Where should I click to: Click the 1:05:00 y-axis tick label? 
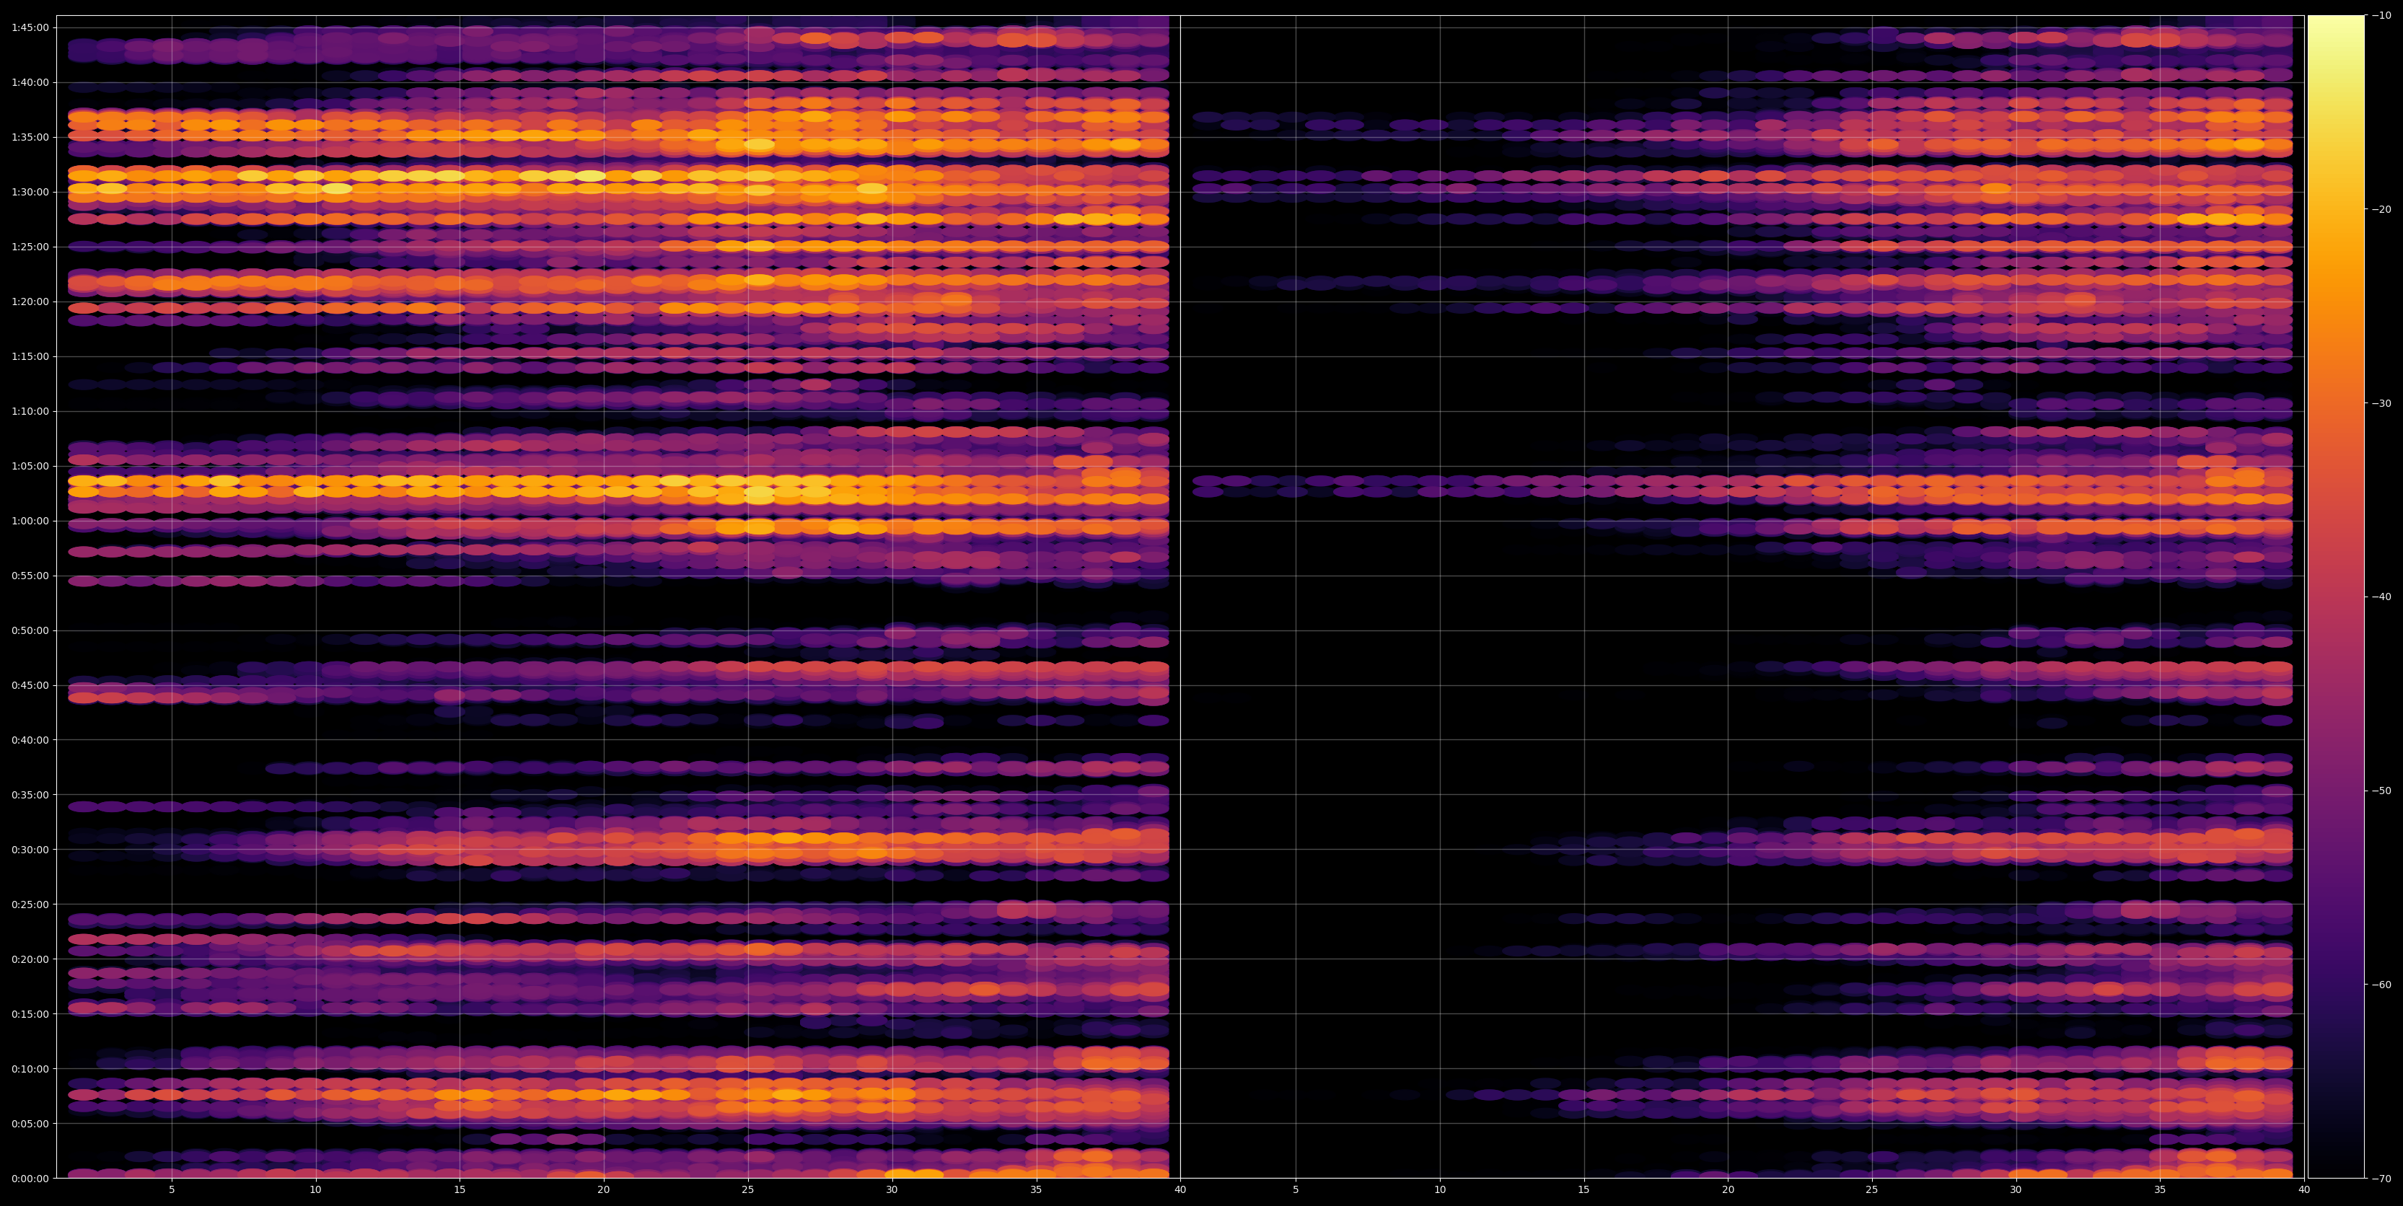click(x=30, y=467)
